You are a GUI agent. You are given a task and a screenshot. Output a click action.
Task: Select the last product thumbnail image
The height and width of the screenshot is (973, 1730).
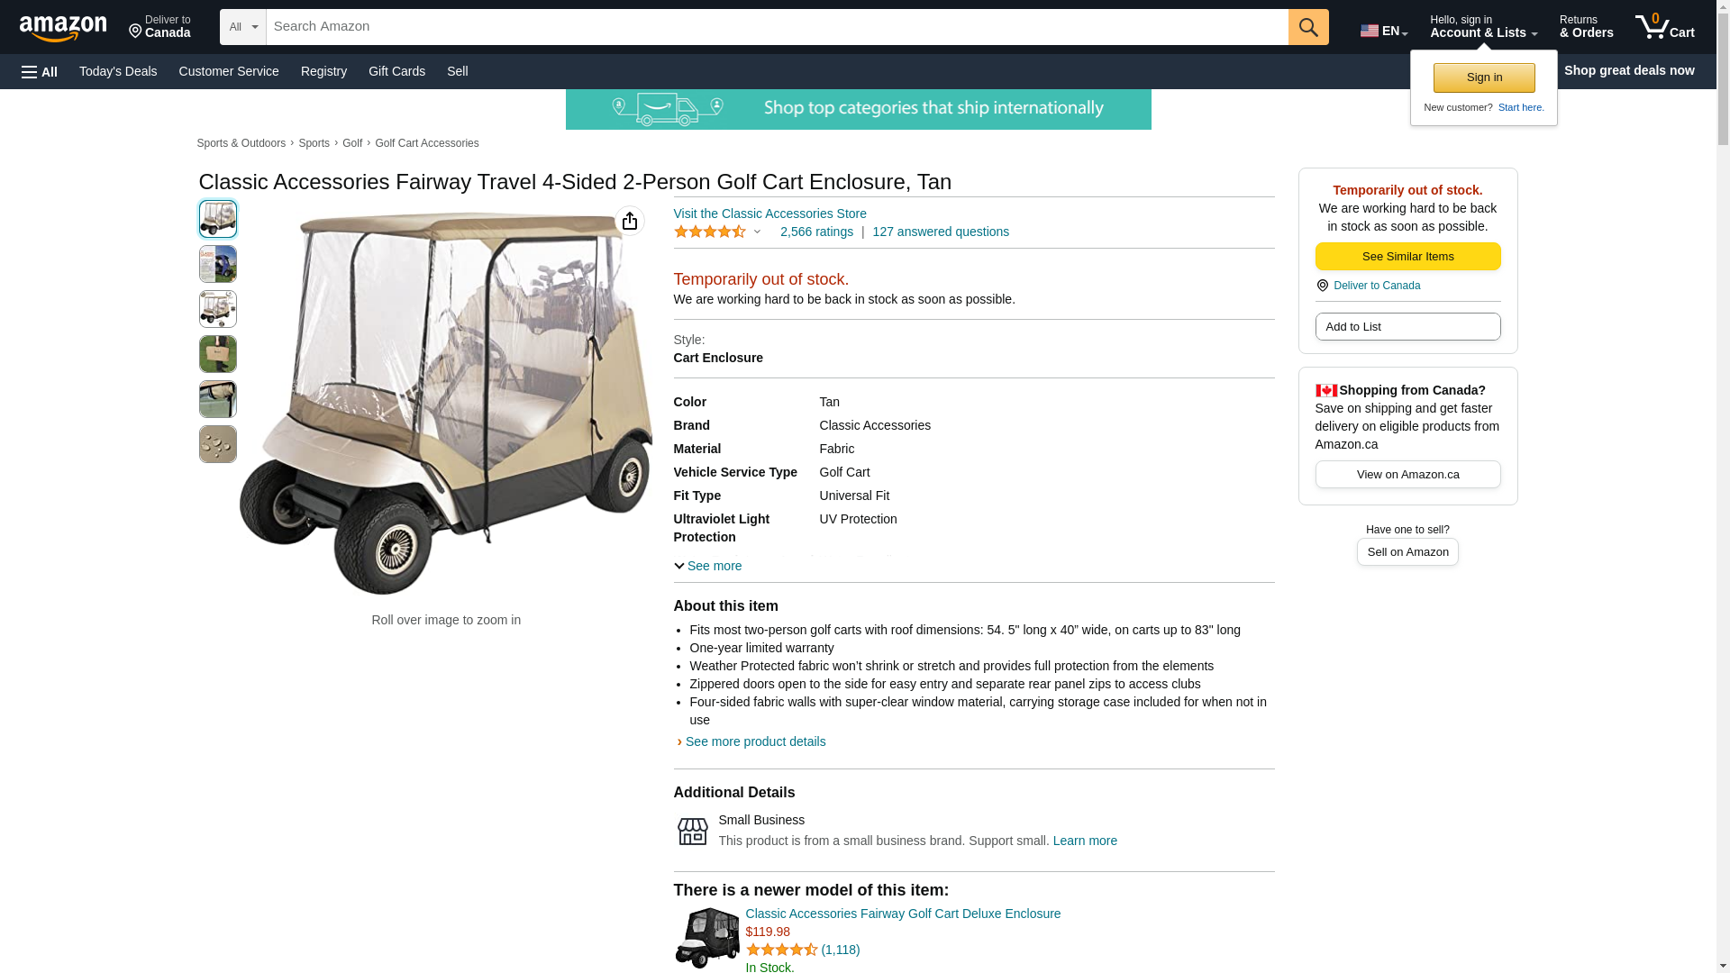coord(218,444)
